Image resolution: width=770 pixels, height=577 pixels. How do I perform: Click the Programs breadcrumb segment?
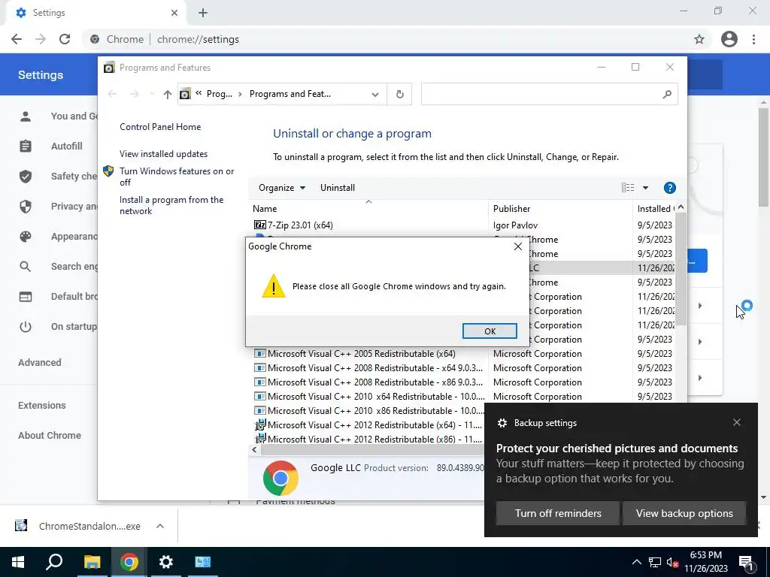(219, 94)
